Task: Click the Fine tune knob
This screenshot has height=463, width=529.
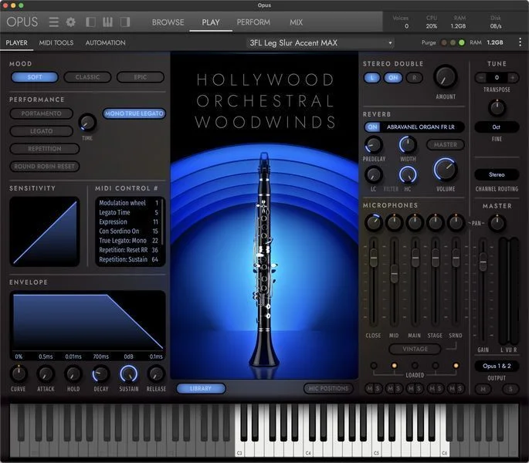Action: tap(497, 108)
